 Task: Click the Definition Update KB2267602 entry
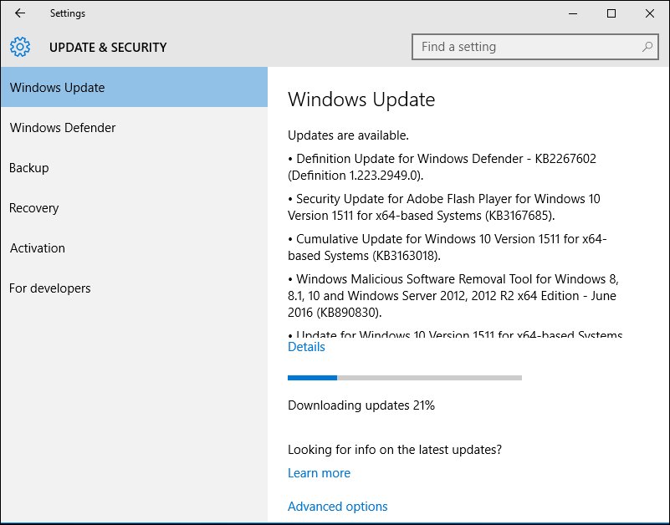[442, 166]
